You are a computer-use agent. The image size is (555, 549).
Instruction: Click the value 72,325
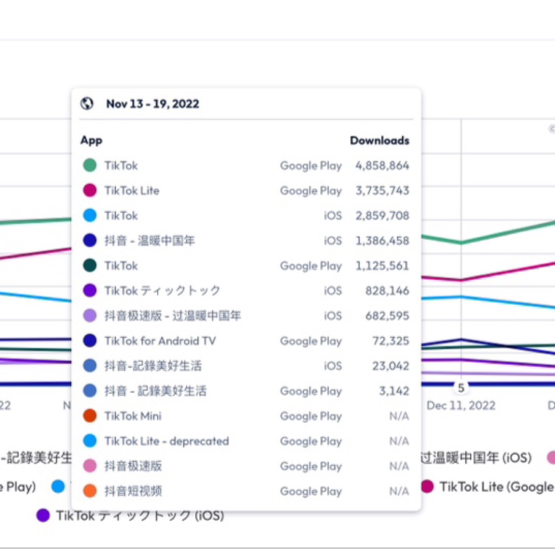click(x=391, y=341)
